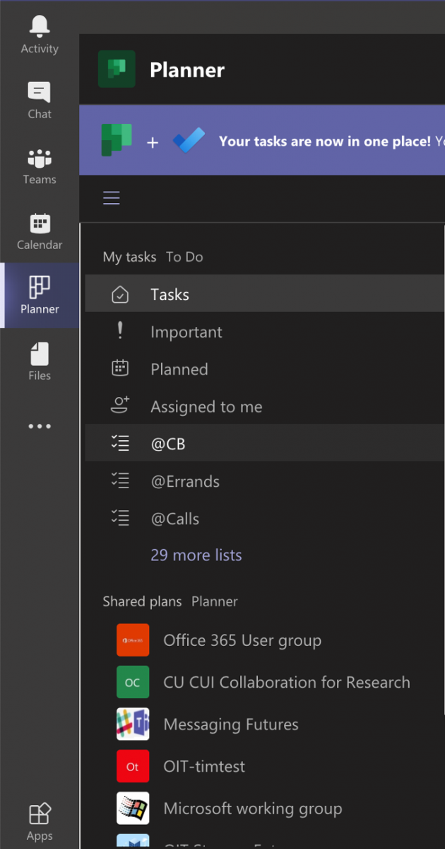Viewport: 445px width, 849px height.
Task: Click the red Ot plan icon
Action: click(x=133, y=766)
